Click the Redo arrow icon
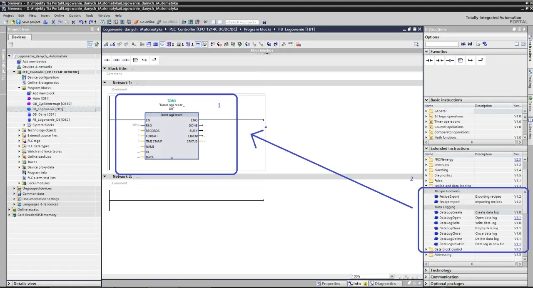Viewport: 533px width, 288px height. coord(90,22)
